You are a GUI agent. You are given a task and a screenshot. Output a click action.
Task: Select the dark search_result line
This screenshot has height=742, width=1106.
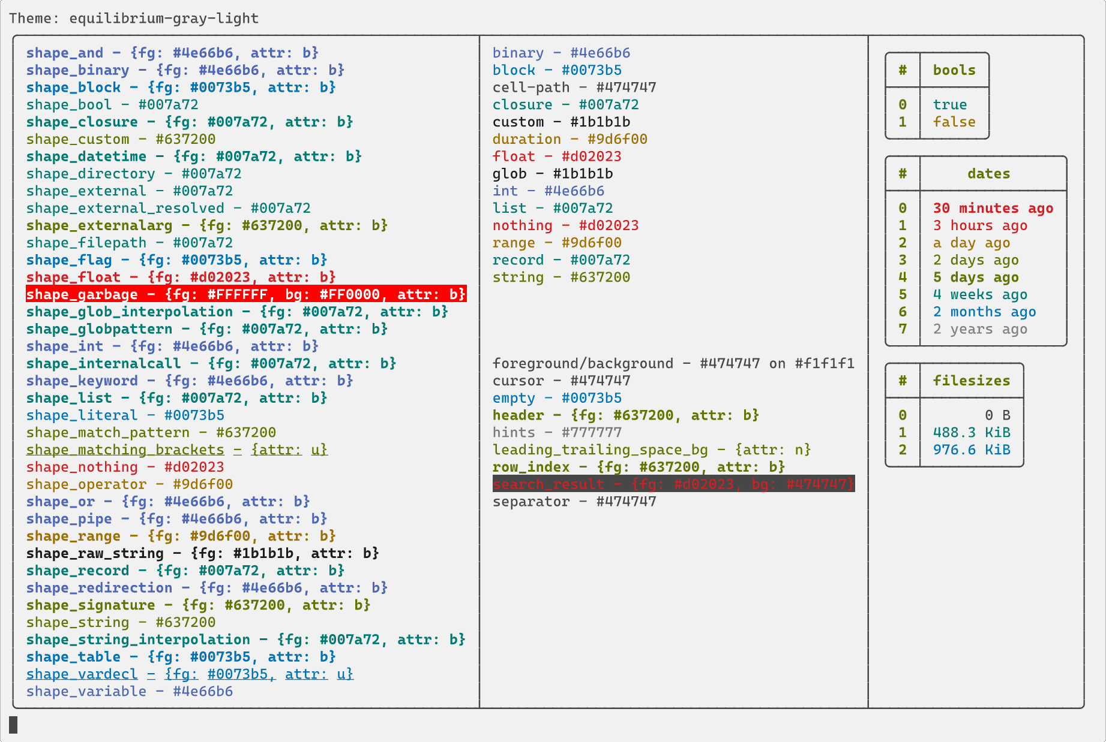click(x=674, y=484)
